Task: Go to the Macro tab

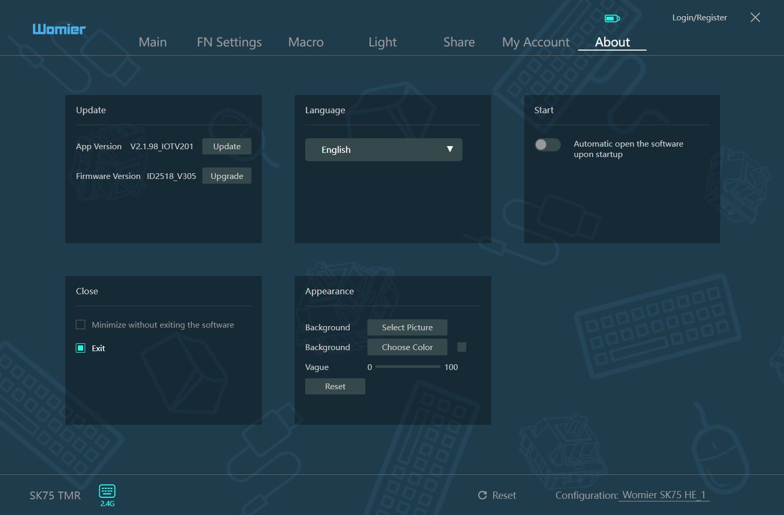Action: pyautogui.click(x=306, y=42)
